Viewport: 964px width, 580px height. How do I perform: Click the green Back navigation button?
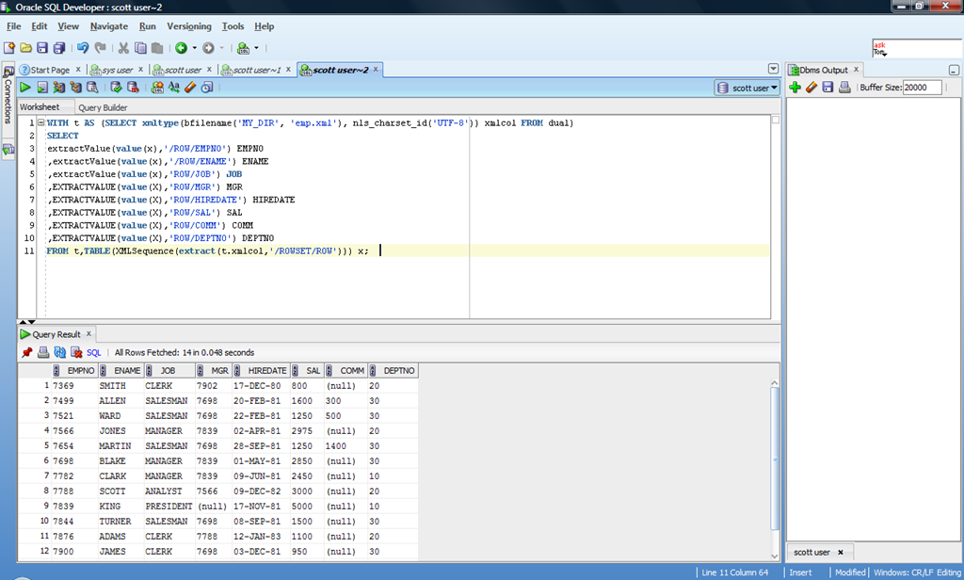[182, 48]
